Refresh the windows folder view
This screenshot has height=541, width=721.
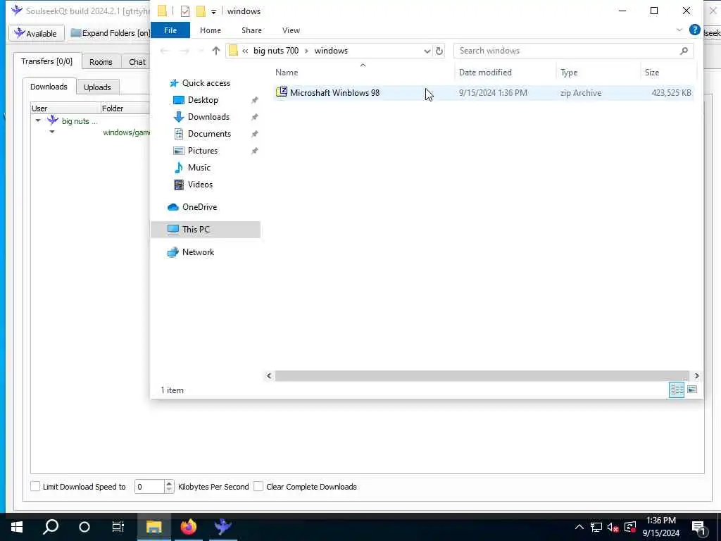(439, 51)
